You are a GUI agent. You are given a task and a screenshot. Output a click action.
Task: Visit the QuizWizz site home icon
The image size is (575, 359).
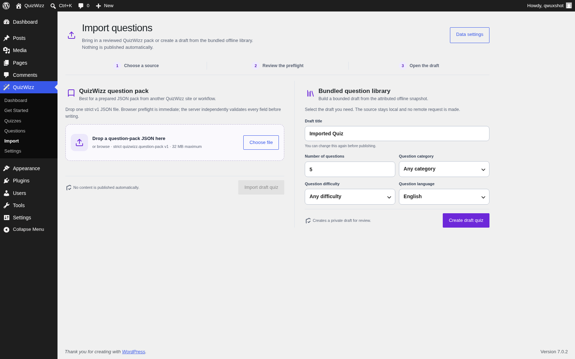[x=19, y=6]
